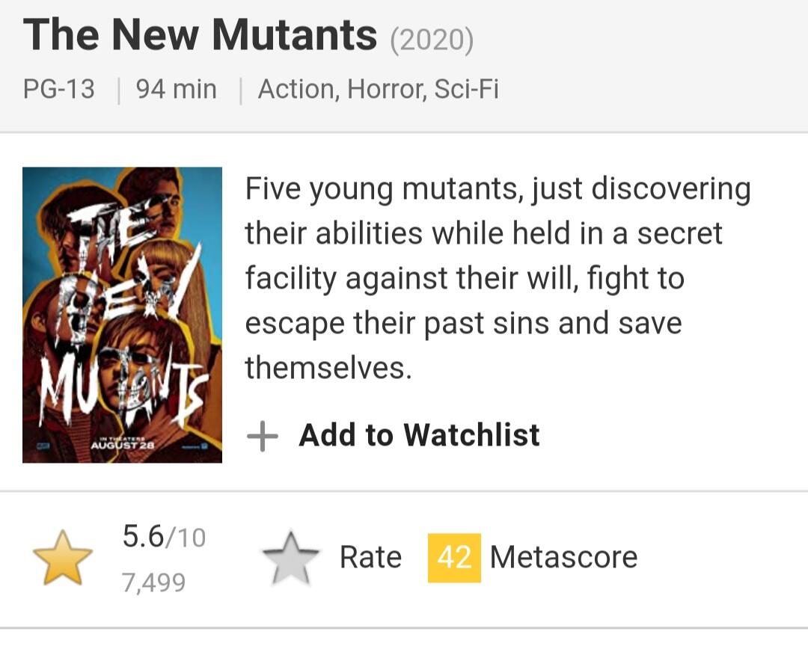Open the Sci-Fi genre link

(466, 90)
